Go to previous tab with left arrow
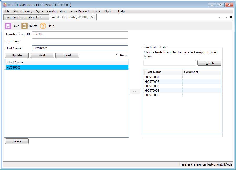 click(x=220, y=18)
